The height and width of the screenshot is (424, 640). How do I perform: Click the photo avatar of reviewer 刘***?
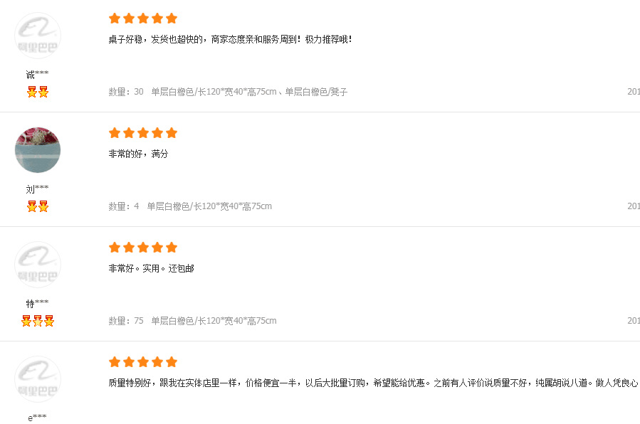(38, 150)
